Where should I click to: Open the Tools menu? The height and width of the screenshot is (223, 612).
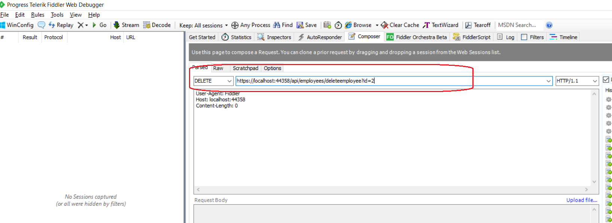pos(57,15)
